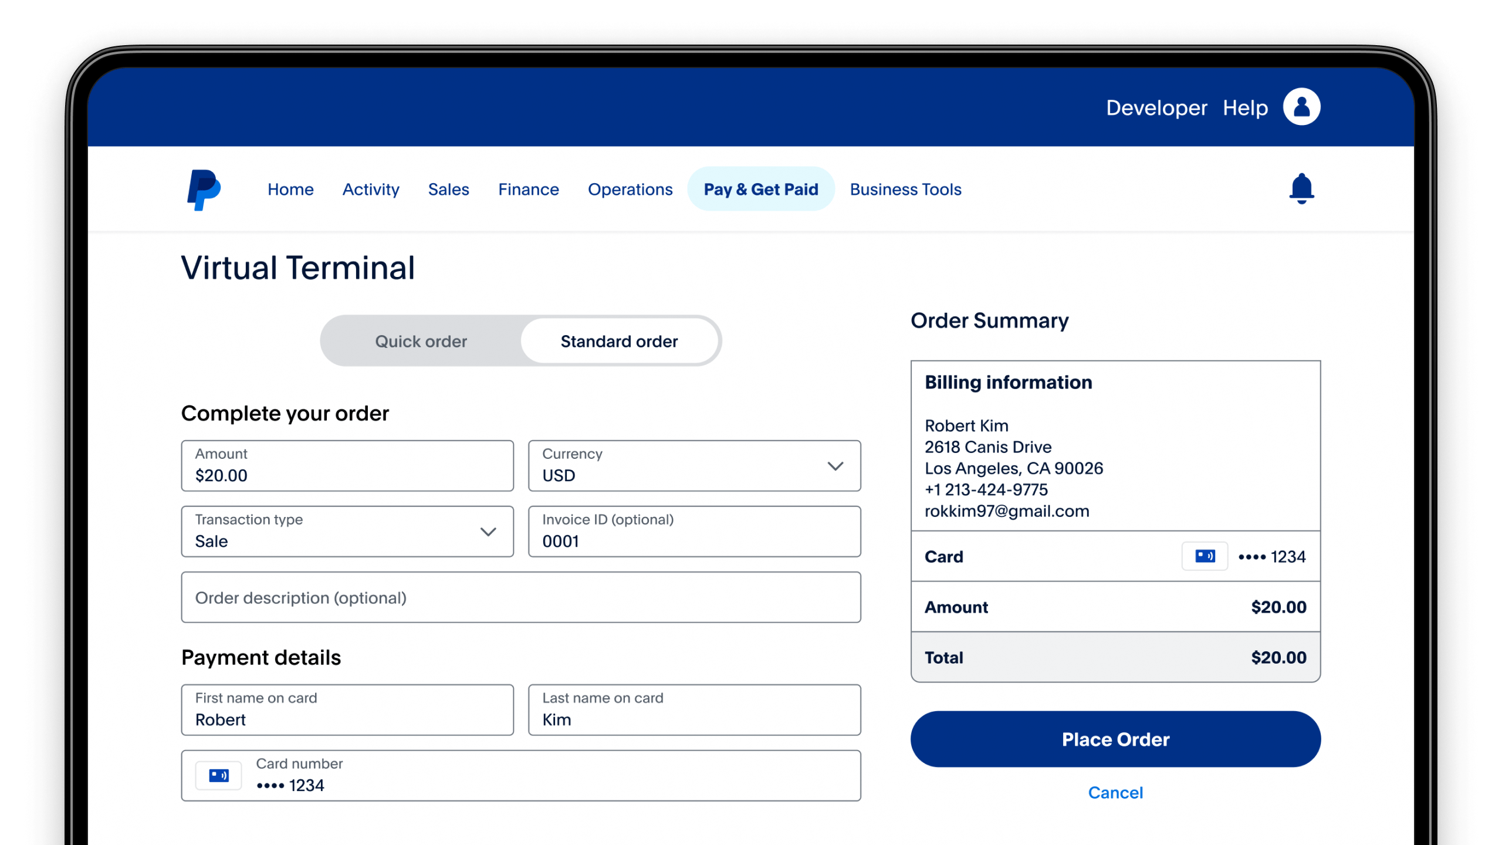
Task: Open the notifications bell icon
Action: (1301, 189)
